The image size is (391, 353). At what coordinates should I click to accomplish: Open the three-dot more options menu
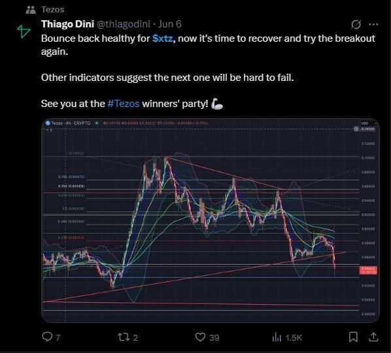click(373, 24)
